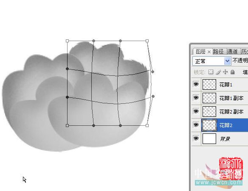Hide the selected 花瓣2 layer
Viewport: 248px width, 191px height.
coord(196,125)
